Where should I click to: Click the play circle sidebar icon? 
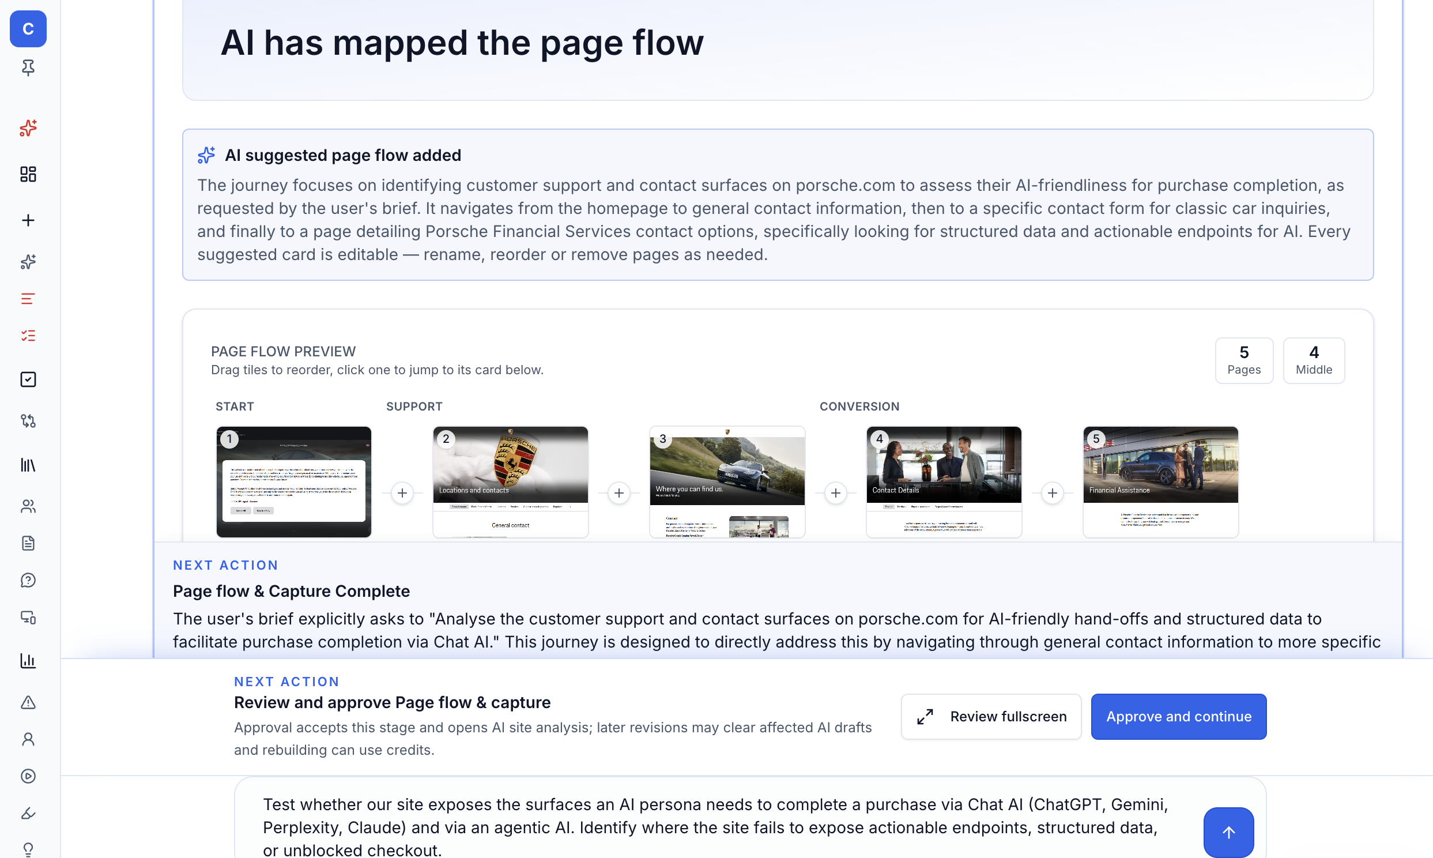click(28, 777)
